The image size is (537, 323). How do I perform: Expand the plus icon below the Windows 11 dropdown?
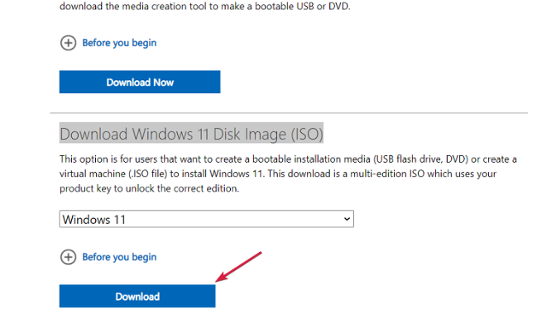(x=68, y=257)
